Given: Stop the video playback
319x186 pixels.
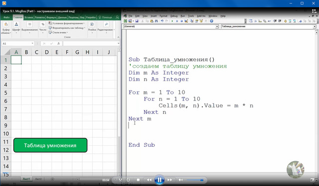Looking at the screenshot, I should pos(138,180).
